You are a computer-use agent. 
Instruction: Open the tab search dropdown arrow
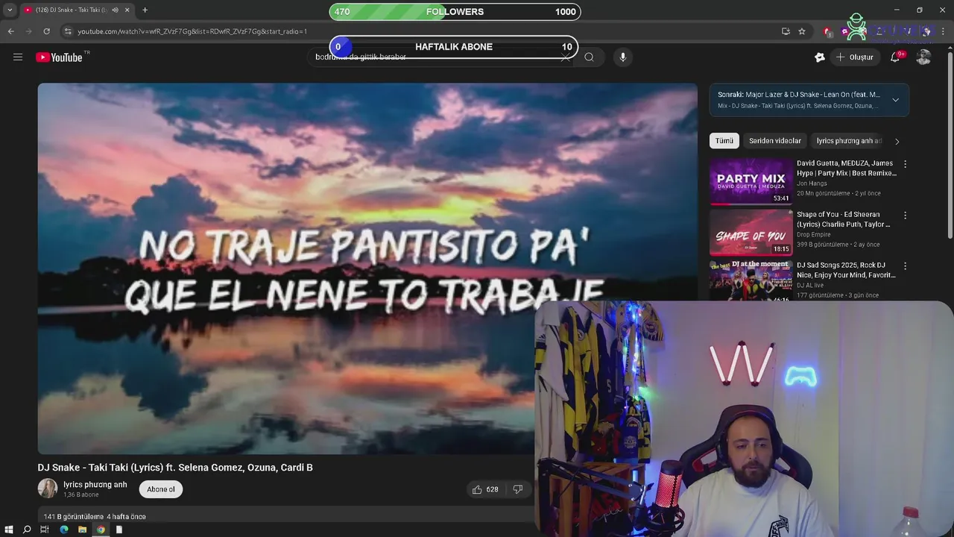click(x=10, y=10)
